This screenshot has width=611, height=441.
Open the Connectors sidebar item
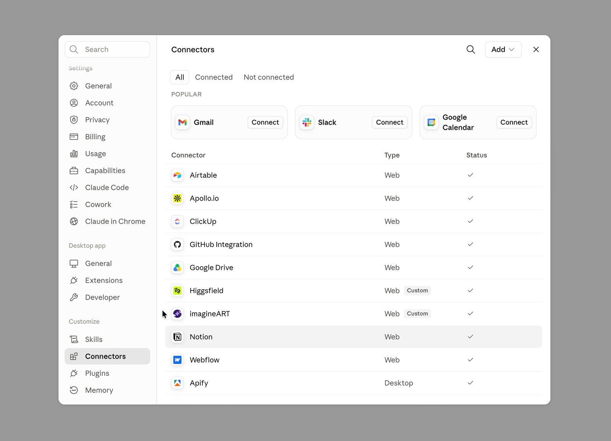[x=107, y=356]
